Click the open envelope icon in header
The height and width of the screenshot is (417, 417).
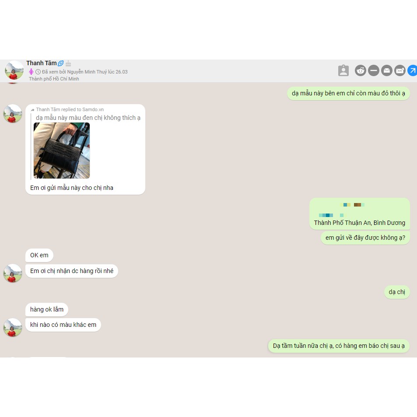coord(387,70)
